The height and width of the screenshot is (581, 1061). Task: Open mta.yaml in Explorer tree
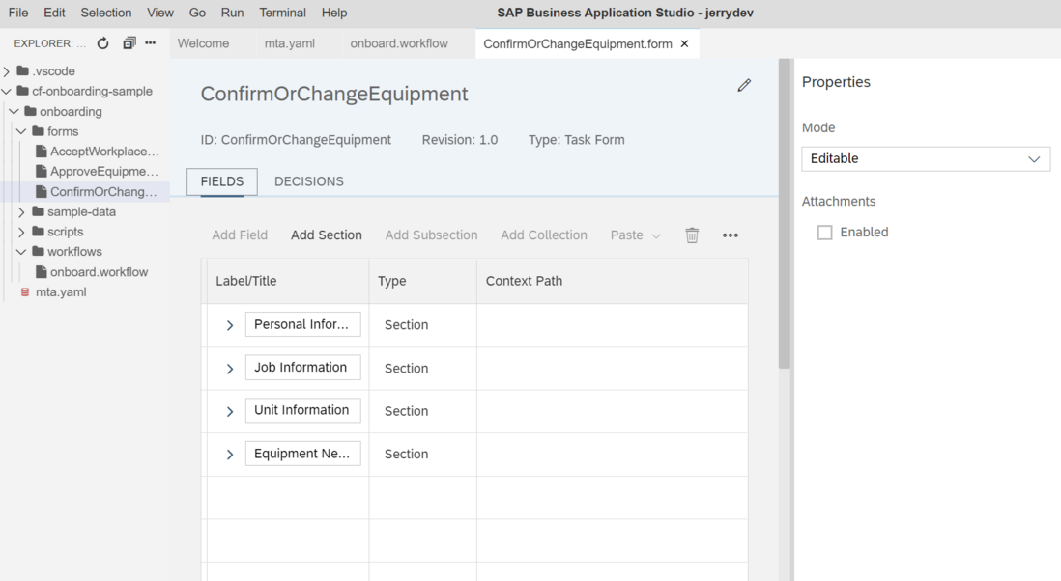click(61, 291)
